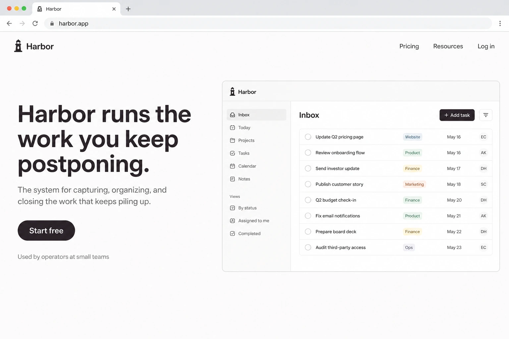Click the browser forward arrow

pos(22,24)
